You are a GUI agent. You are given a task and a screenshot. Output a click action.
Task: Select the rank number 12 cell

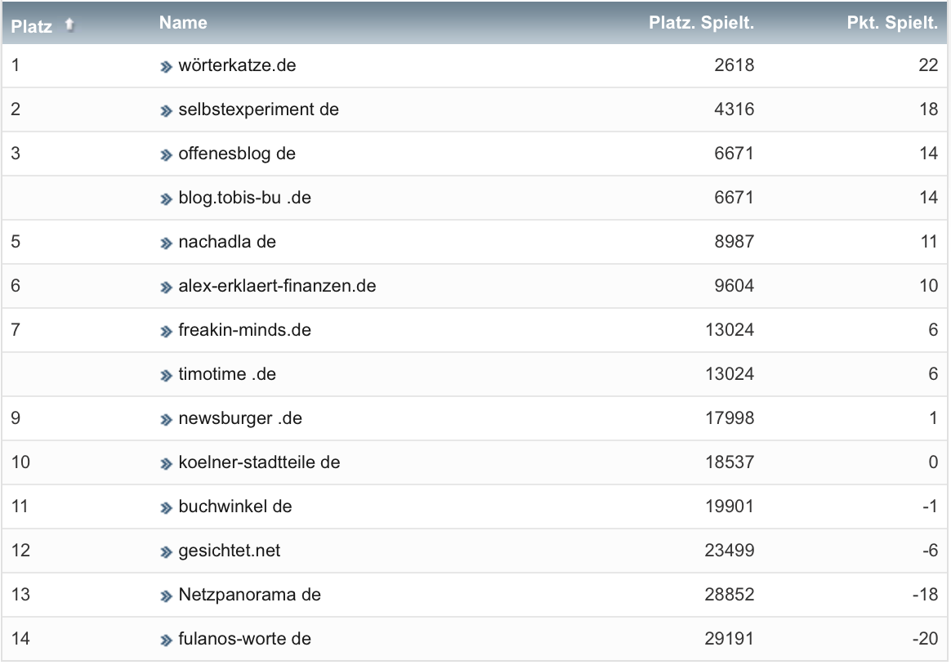(x=20, y=551)
